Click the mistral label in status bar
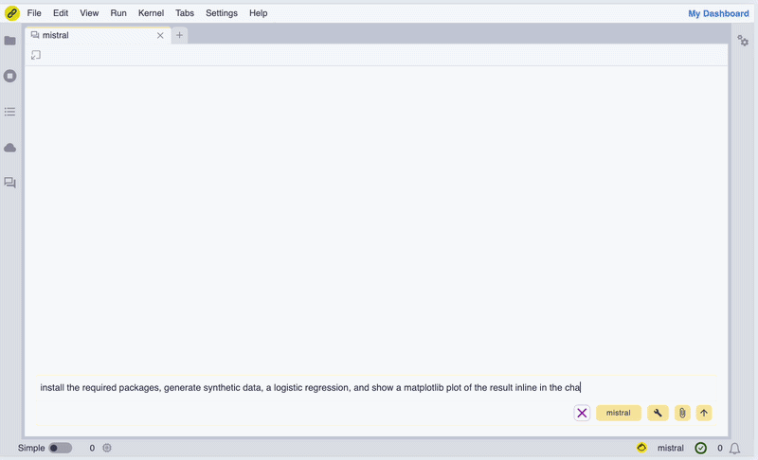 click(x=670, y=448)
